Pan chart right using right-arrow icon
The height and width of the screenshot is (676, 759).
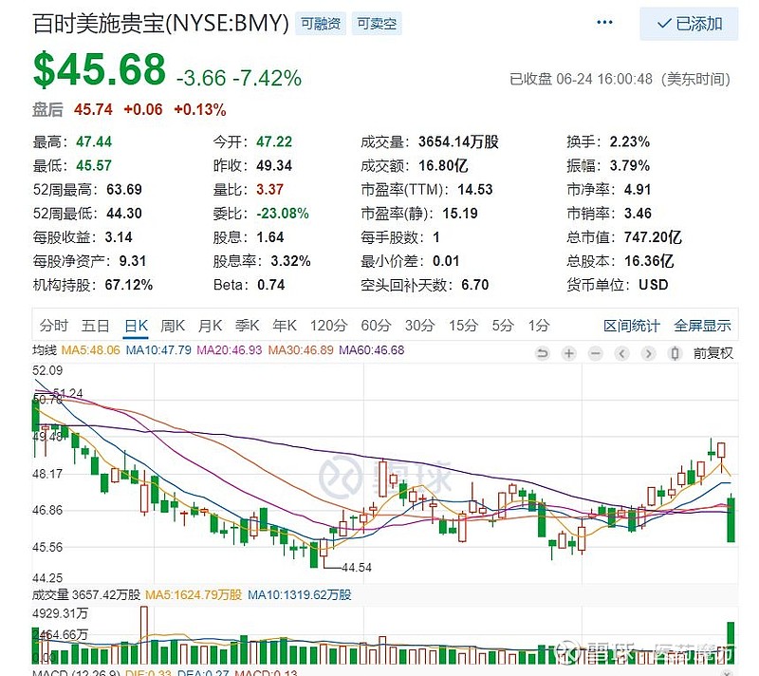point(648,352)
